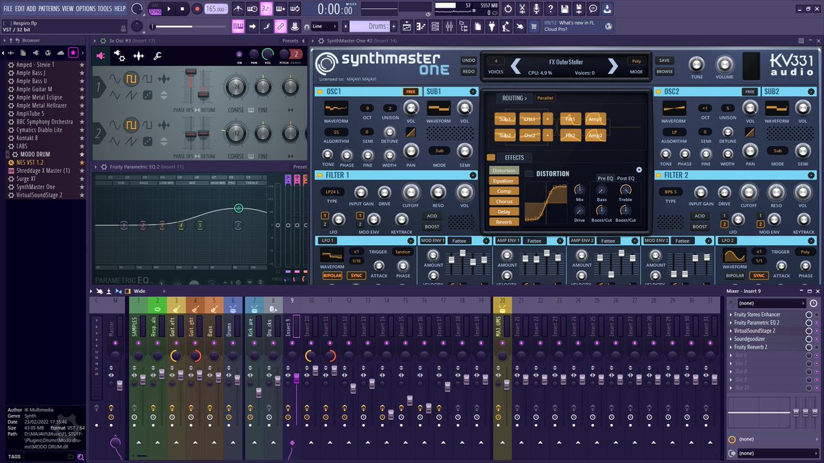Open the TOOLS menu
This screenshot has width=824, height=463.
pos(104,8)
